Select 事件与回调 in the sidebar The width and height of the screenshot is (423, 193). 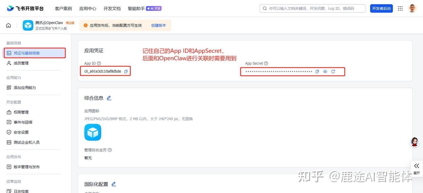click(x=23, y=122)
